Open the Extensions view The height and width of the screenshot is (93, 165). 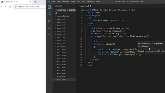(x=49, y=36)
